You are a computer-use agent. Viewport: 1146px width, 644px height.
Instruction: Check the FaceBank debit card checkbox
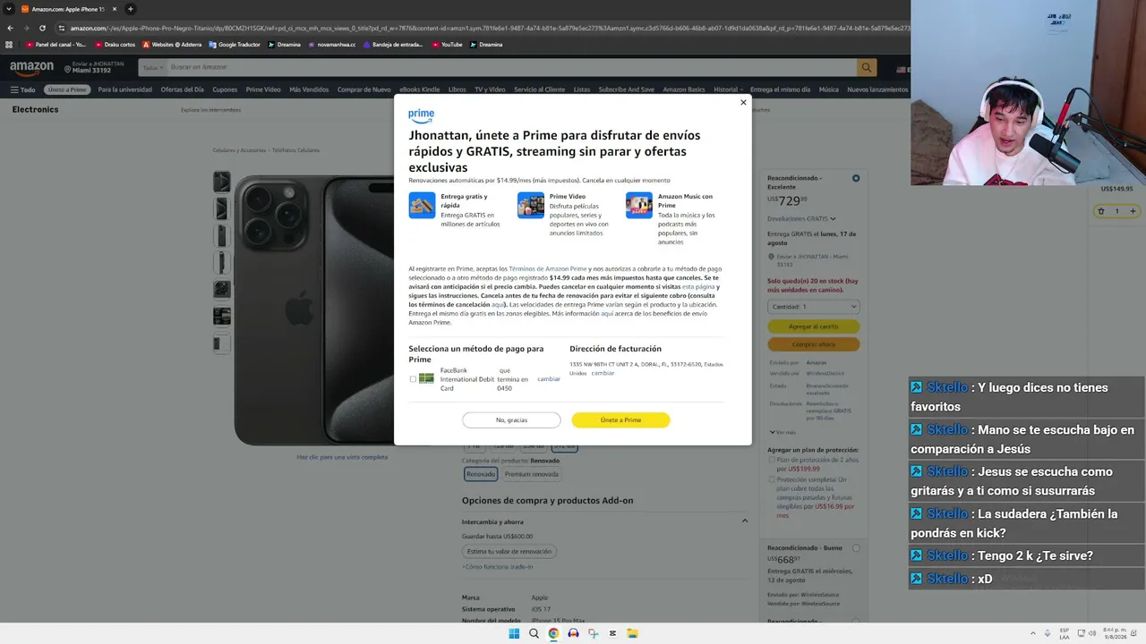pos(413,379)
